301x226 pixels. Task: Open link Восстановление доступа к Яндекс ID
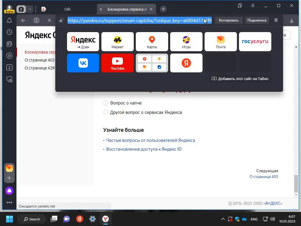pos(144,149)
